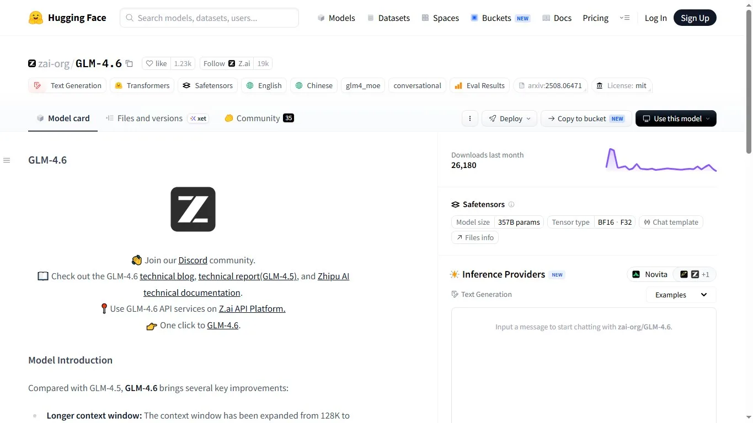Open the Use this model dropdown
Screen dimensions: 753x423
676,118
